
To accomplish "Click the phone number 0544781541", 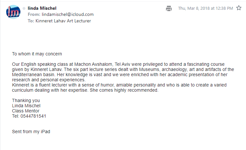I will tap(33, 116).
